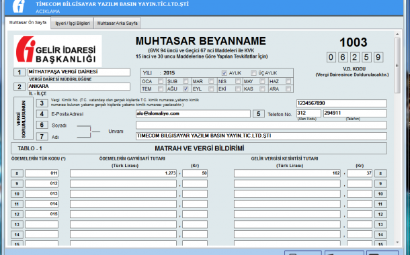Click numbered box 6 beside Soyadı
This screenshot has height=255, width=410.
click(x=42, y=125)
